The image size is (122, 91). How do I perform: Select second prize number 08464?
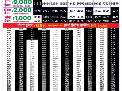click(x=46, y=4)
